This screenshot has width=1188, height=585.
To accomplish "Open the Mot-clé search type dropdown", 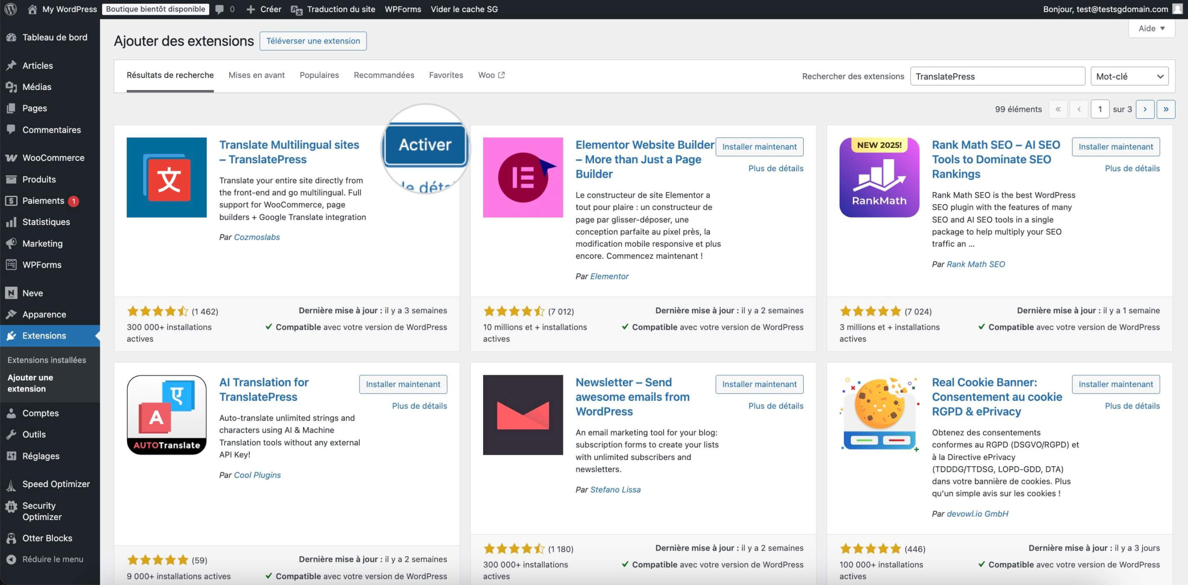I will pyautogui.click(x=1129, y=76).
